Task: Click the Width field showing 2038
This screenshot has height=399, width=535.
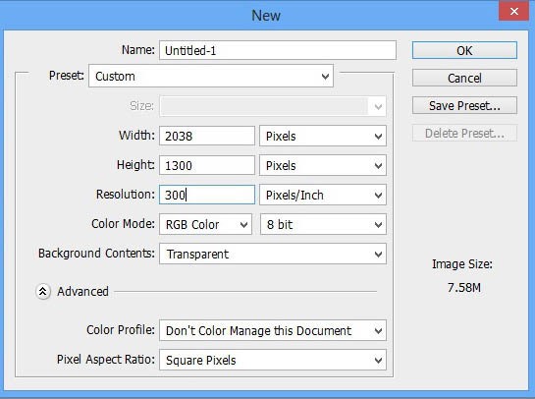Action: coord(207,136)
